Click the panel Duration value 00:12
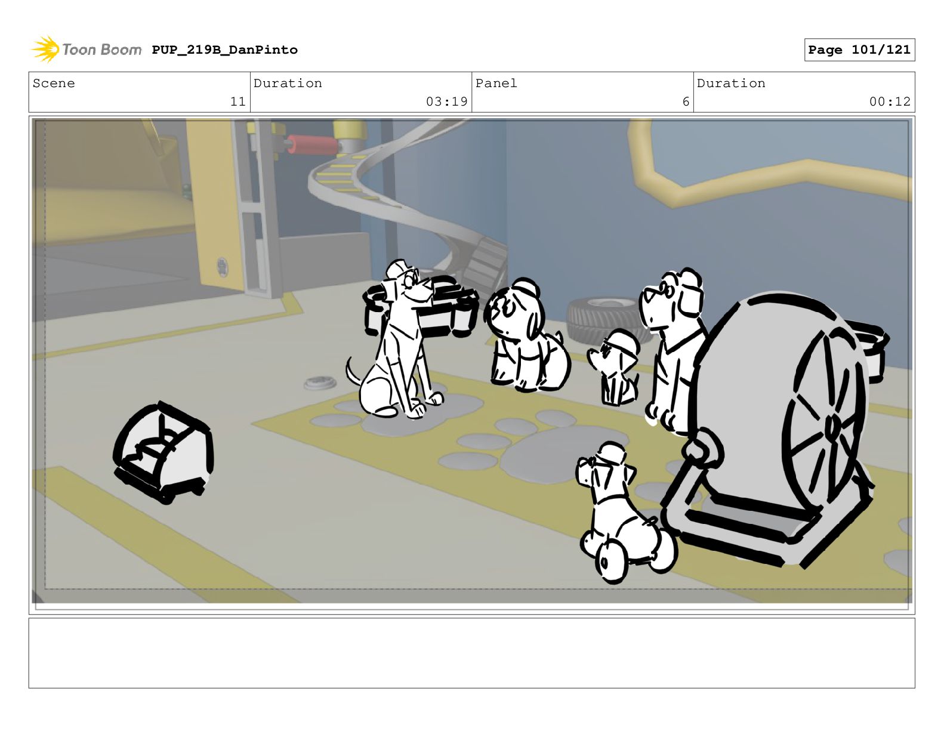This screenshot has height=731, width=944. (x=890, y=101)
